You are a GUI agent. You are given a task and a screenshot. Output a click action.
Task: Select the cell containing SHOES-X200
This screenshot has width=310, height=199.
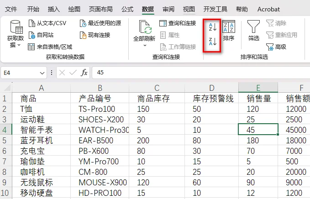tap(100, 119)
